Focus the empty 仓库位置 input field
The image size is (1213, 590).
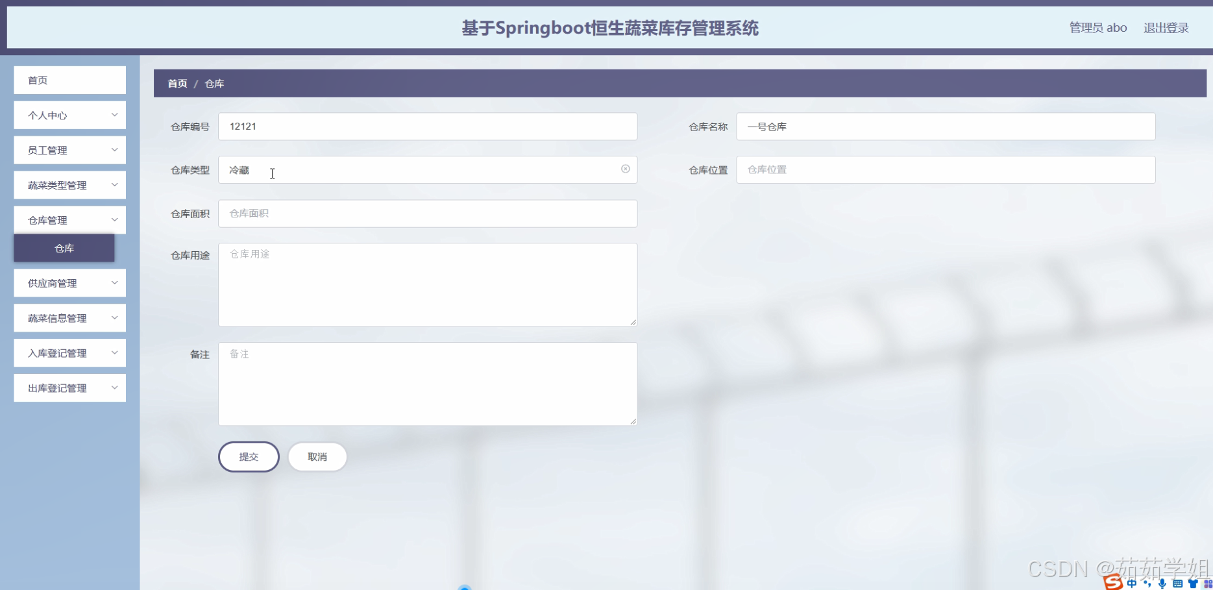(946, 169)
